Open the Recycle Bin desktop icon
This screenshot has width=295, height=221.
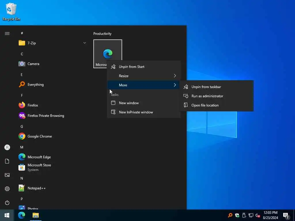point(11,12)
